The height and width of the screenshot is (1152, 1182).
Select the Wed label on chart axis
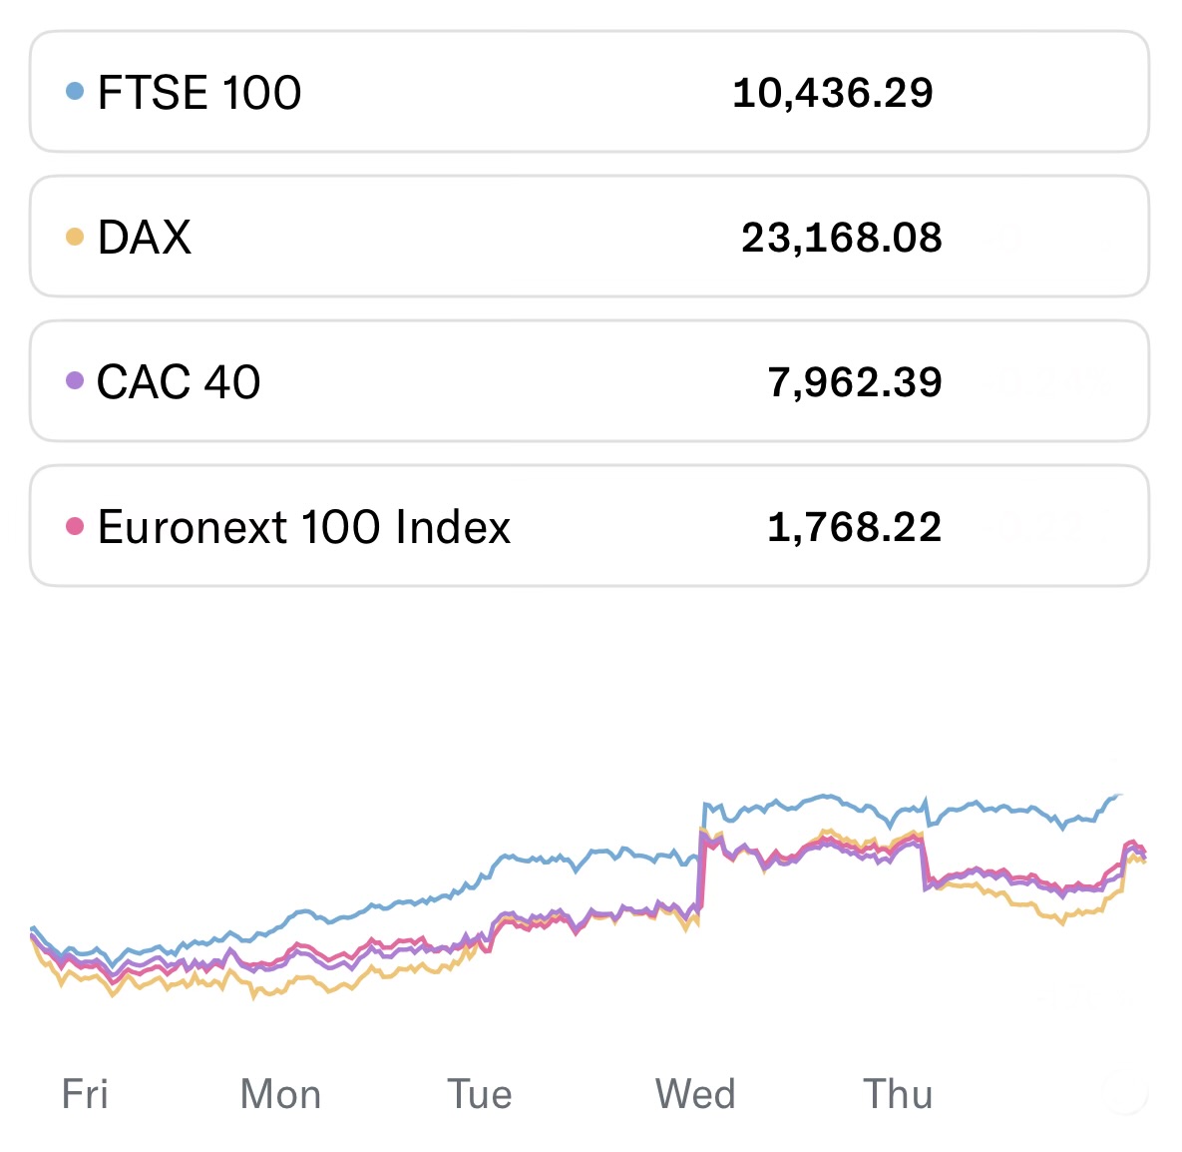coord(695,1094)
